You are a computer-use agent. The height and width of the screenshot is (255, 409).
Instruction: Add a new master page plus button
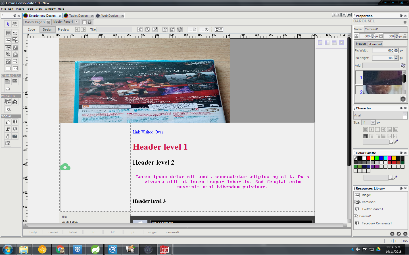pos(89,22)
